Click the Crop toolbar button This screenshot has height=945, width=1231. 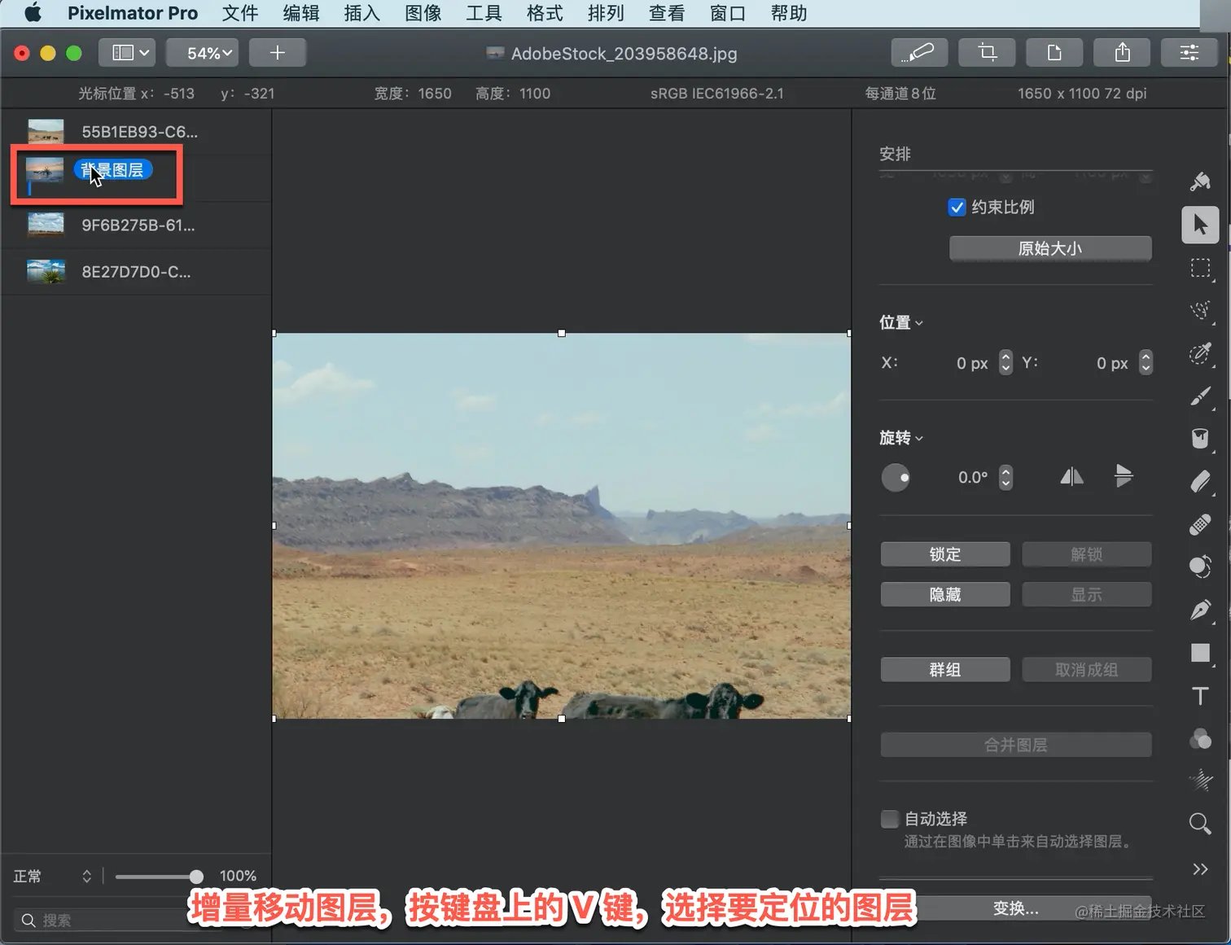[987, 53]
